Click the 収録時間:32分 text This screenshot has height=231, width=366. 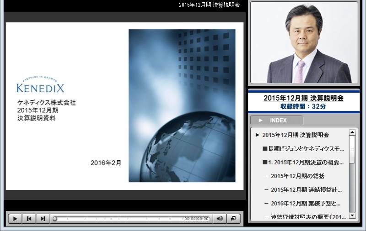point(303,107)
